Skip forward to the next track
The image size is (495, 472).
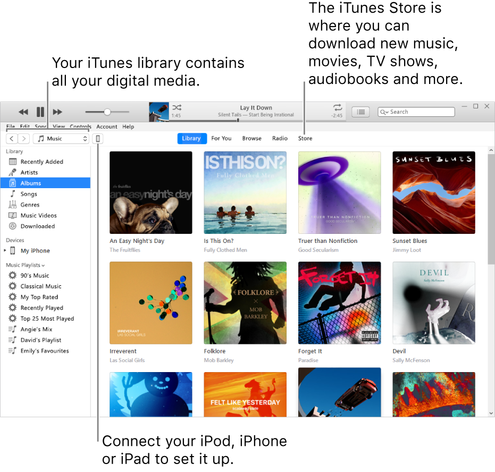click(x=57, y=112)
